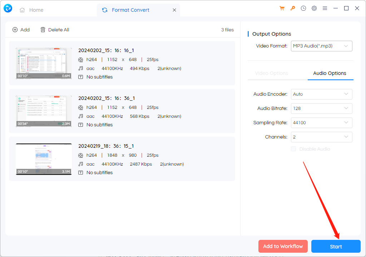
Task: Click the shopping cart icon
Action: (x=282, y=8)
